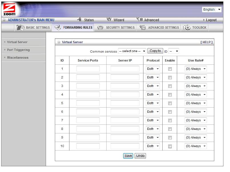Open Use Rule# dropdown for ID 6
Image resolution: width=230 pixels, height=172 pixels.
click(195, 112)
